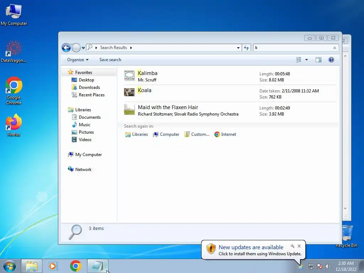Go back with the Explorer Back arrow
The image size is (364, 273).
tap(66, 48)
